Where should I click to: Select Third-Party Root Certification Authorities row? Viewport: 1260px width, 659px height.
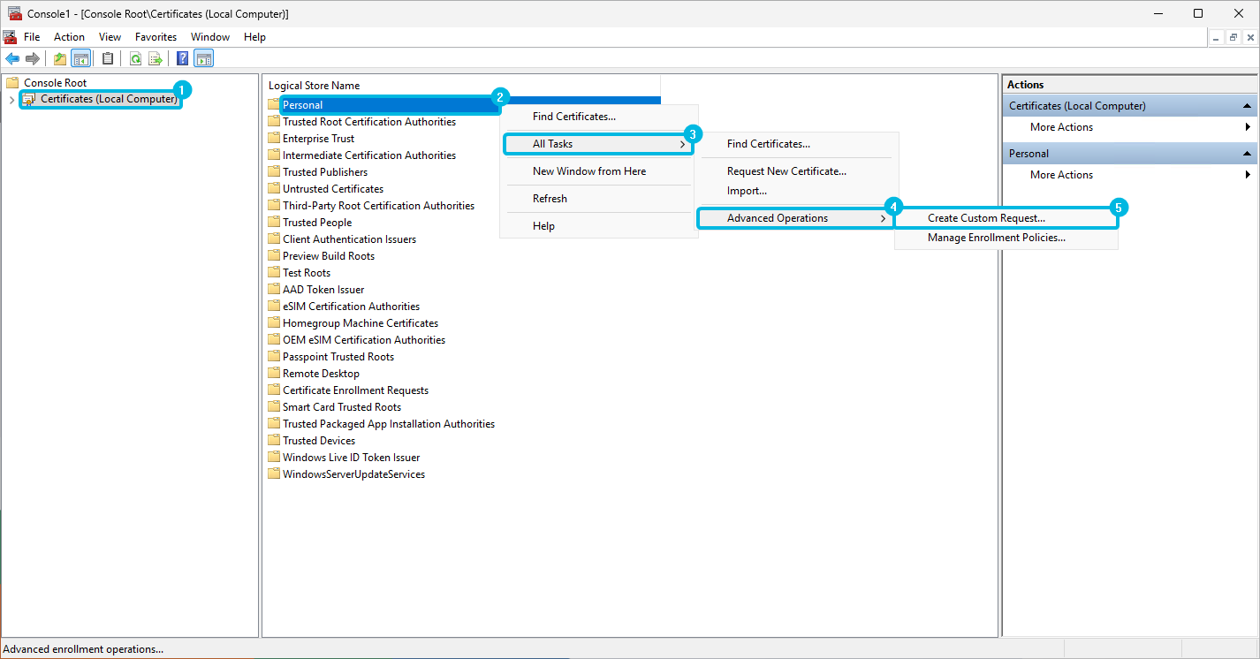[371, 206]
